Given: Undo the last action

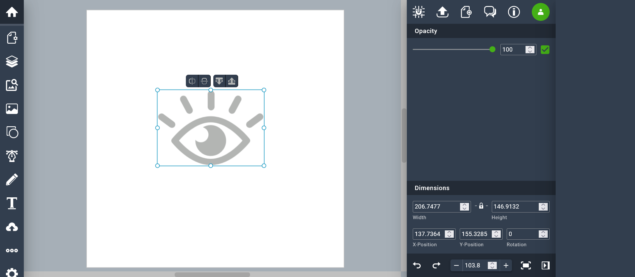Looking at the screenshot, I should 417,265.
